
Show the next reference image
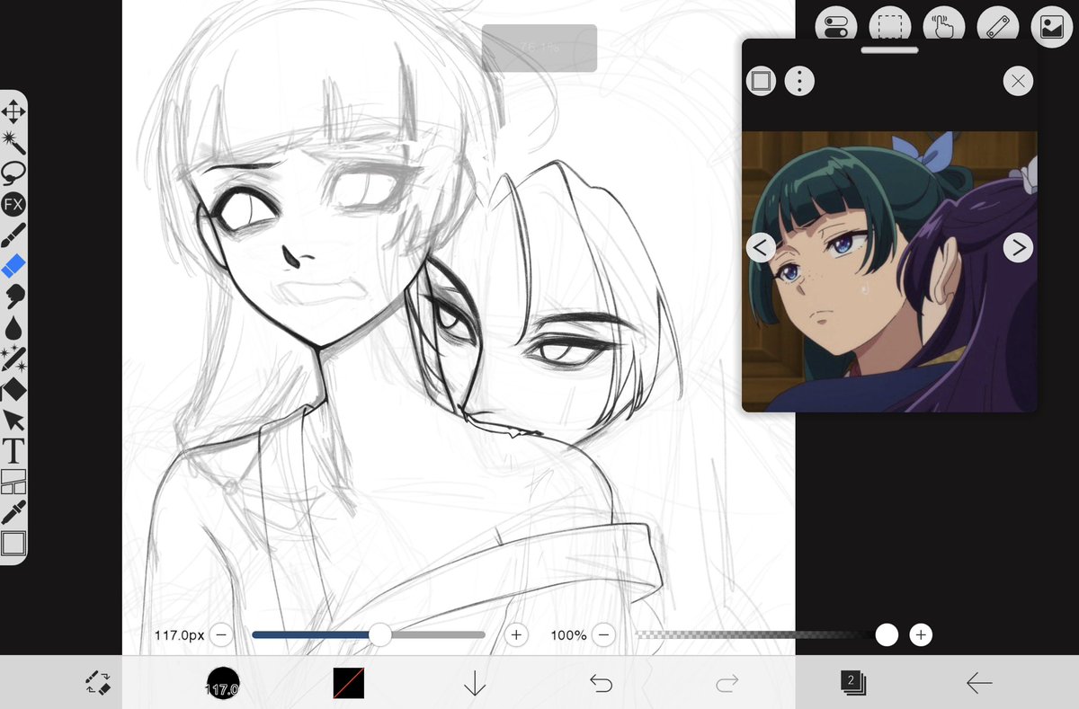(x=1018, y=248)
